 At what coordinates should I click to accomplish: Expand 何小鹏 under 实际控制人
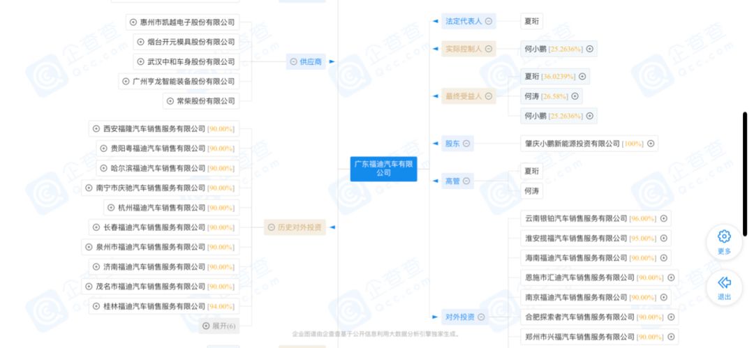[589, 49]
